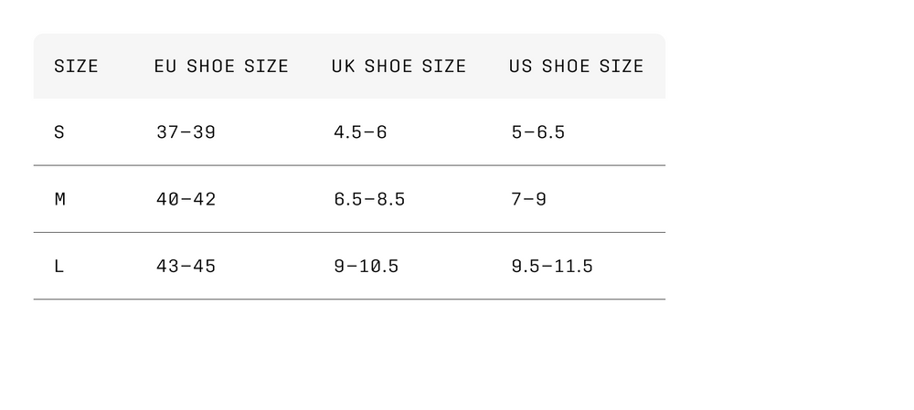Click the first SIZE column header
Viewport: 914px width, 410px height.
pos(76,66)
